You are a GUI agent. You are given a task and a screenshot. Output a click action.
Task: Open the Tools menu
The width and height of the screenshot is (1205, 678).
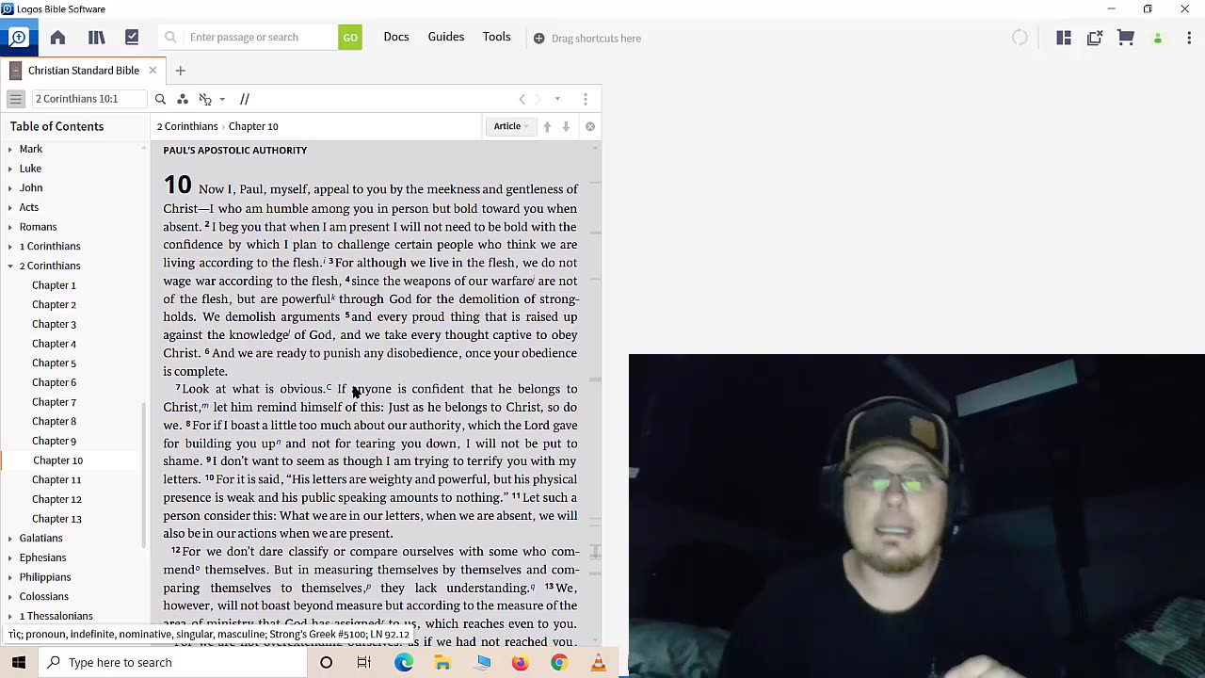pos(497,37)
